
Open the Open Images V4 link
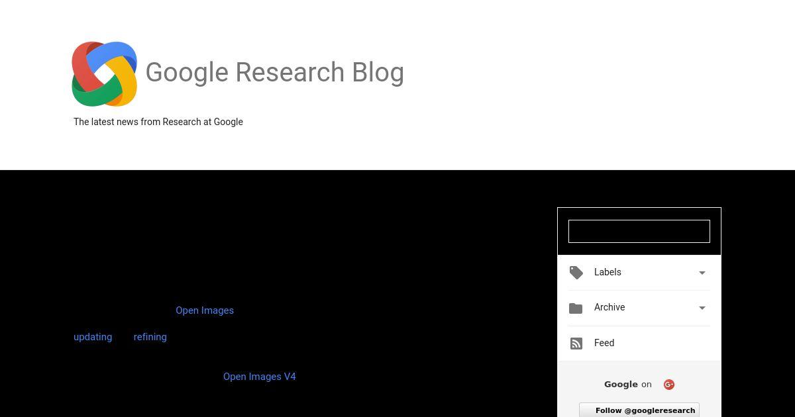[260, 377]
